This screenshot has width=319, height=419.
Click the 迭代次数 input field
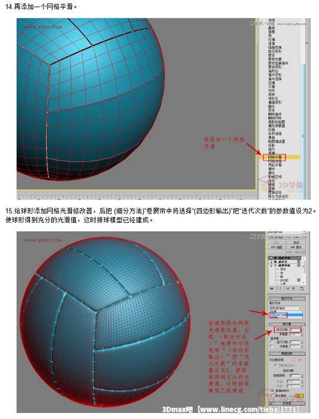coord(294,330)
